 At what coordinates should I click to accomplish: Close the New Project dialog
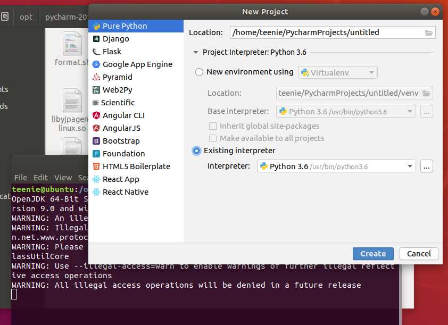435,11
